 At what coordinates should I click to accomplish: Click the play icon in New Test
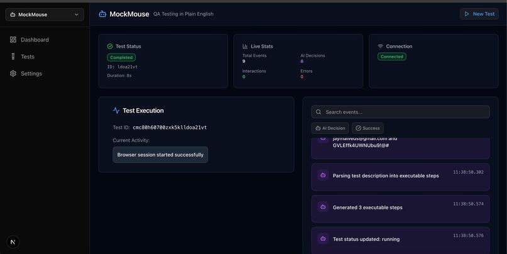click(467, 14)
